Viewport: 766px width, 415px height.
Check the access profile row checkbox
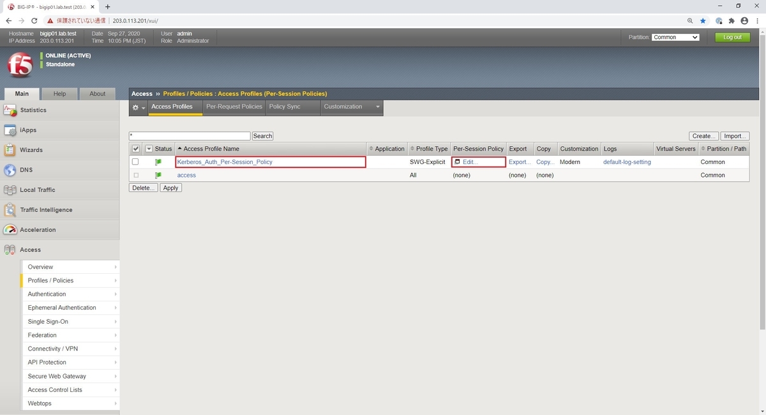(x=135, y=175)
